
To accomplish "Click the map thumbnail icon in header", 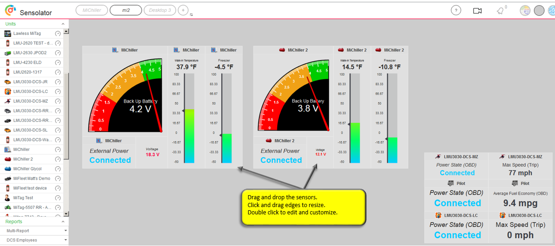I will pyautogui.click(x=525, y=10).
